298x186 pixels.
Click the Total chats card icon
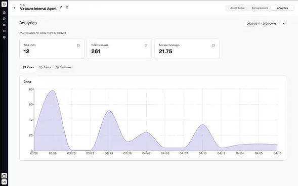pyautogui.click(x=78, y=45)
